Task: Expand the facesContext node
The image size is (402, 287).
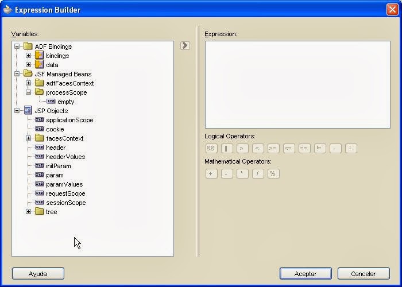Action: (x=29, y=138)
